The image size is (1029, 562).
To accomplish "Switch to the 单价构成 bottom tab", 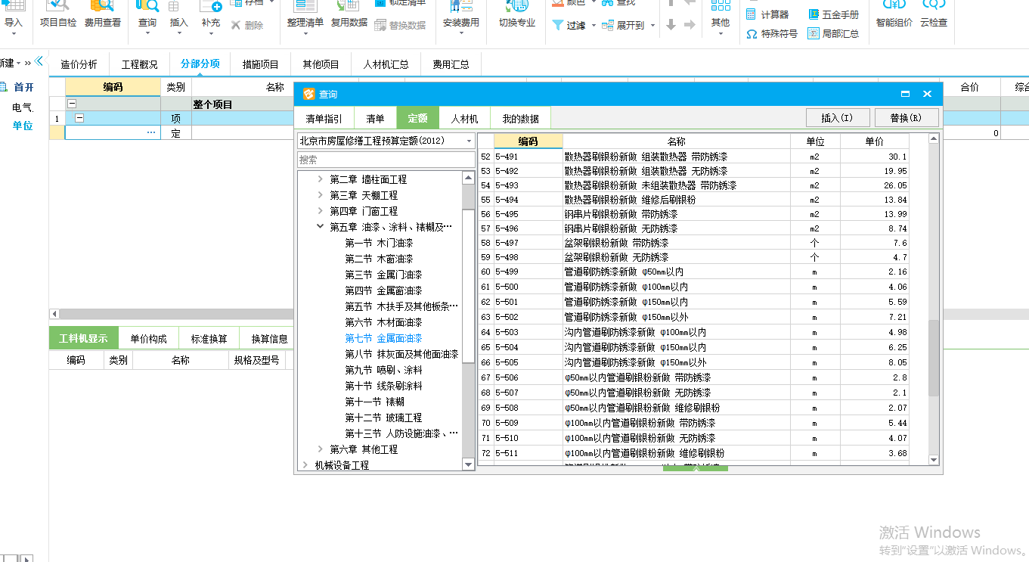I will coord(148,339).
